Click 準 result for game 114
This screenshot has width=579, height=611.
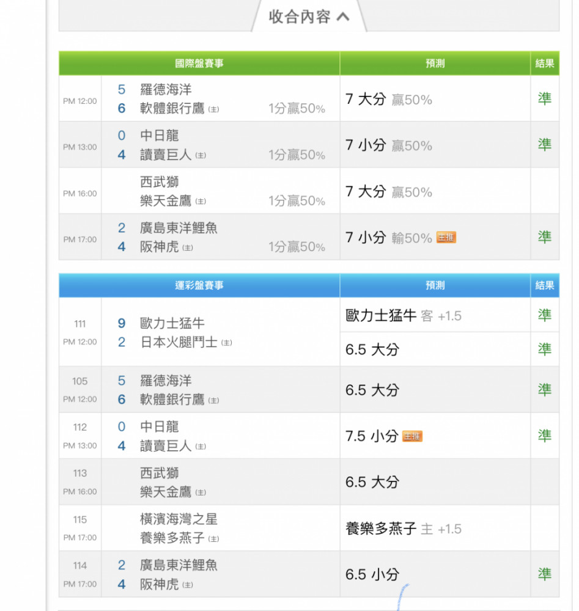(x=545, y=574)
